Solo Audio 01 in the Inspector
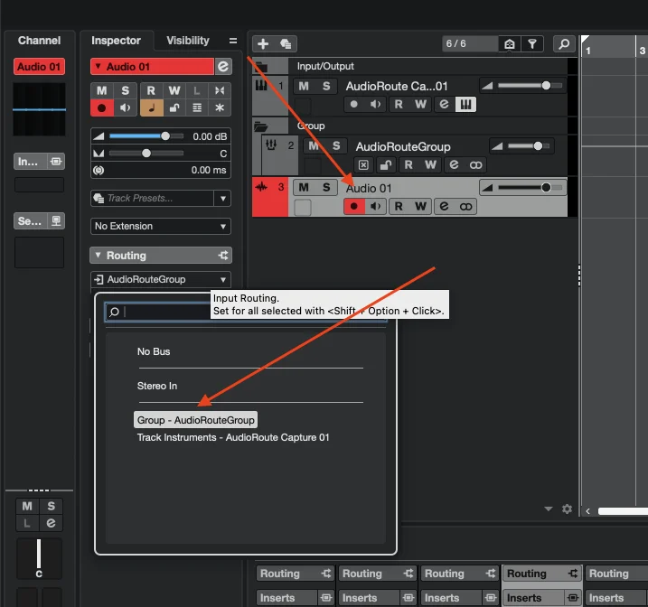This screenshot has width=648, height=607. point(126,90)
